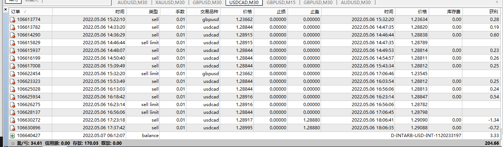Select order number 106622454
This screenshot has width=503, height=147.
(28, 74)
